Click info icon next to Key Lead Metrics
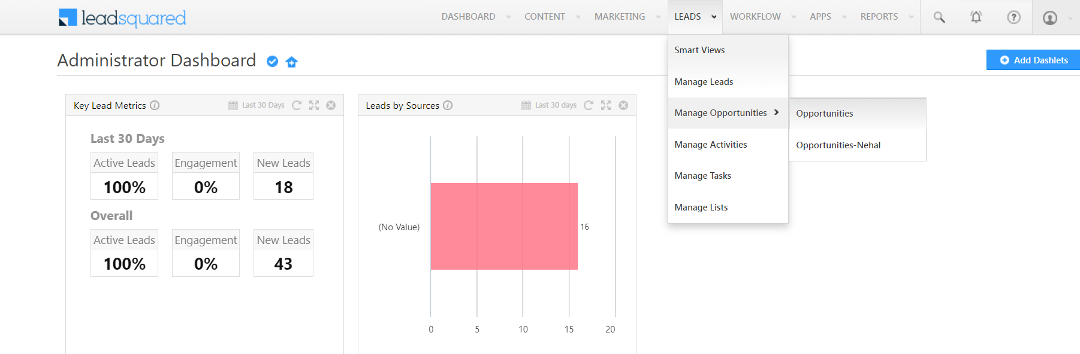The width and height of the screenshot is (1080, 354). [x=155, y=105]
